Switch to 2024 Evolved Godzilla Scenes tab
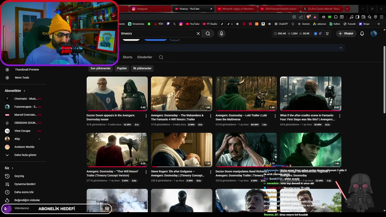 tap(279, 9)
